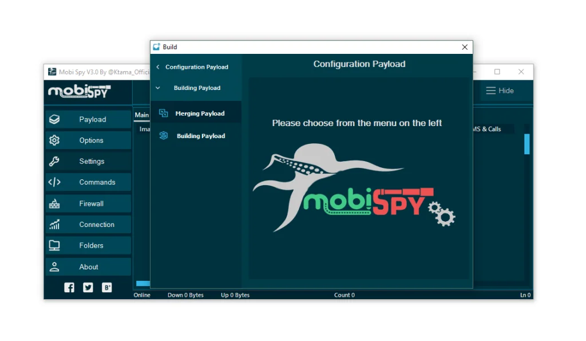Open Folders via the monitor icon
The width and height of the screenshot is (586, 341).
click(x=54, y=245)
